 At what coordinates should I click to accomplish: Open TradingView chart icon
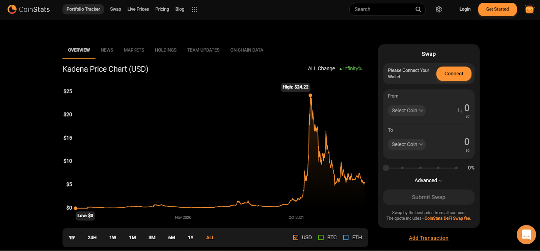[72, 238]
